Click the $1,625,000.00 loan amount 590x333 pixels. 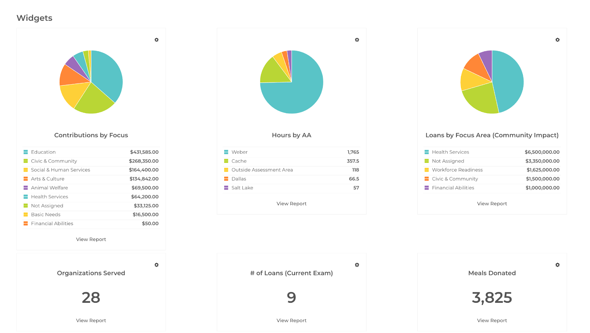(x=543, y=170)
